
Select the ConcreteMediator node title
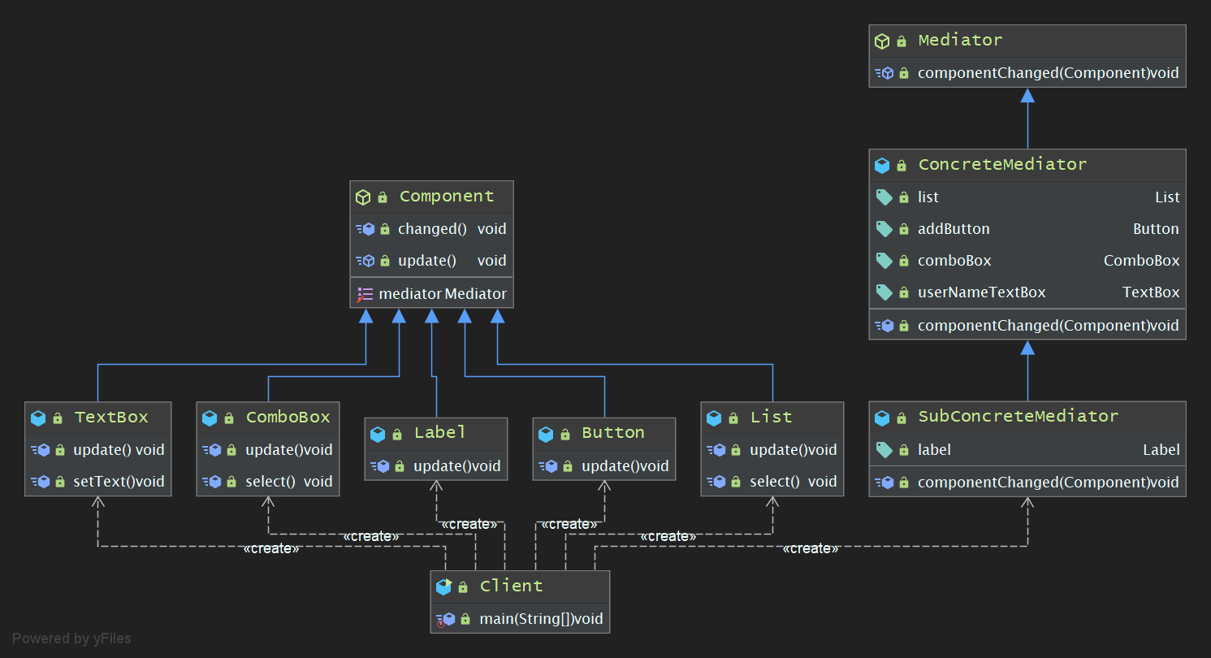point(1002,165)
